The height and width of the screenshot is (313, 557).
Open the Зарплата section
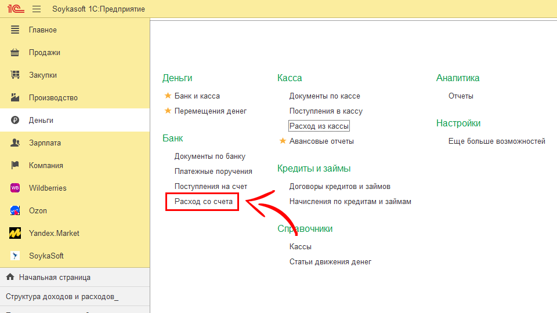point(45,143)
